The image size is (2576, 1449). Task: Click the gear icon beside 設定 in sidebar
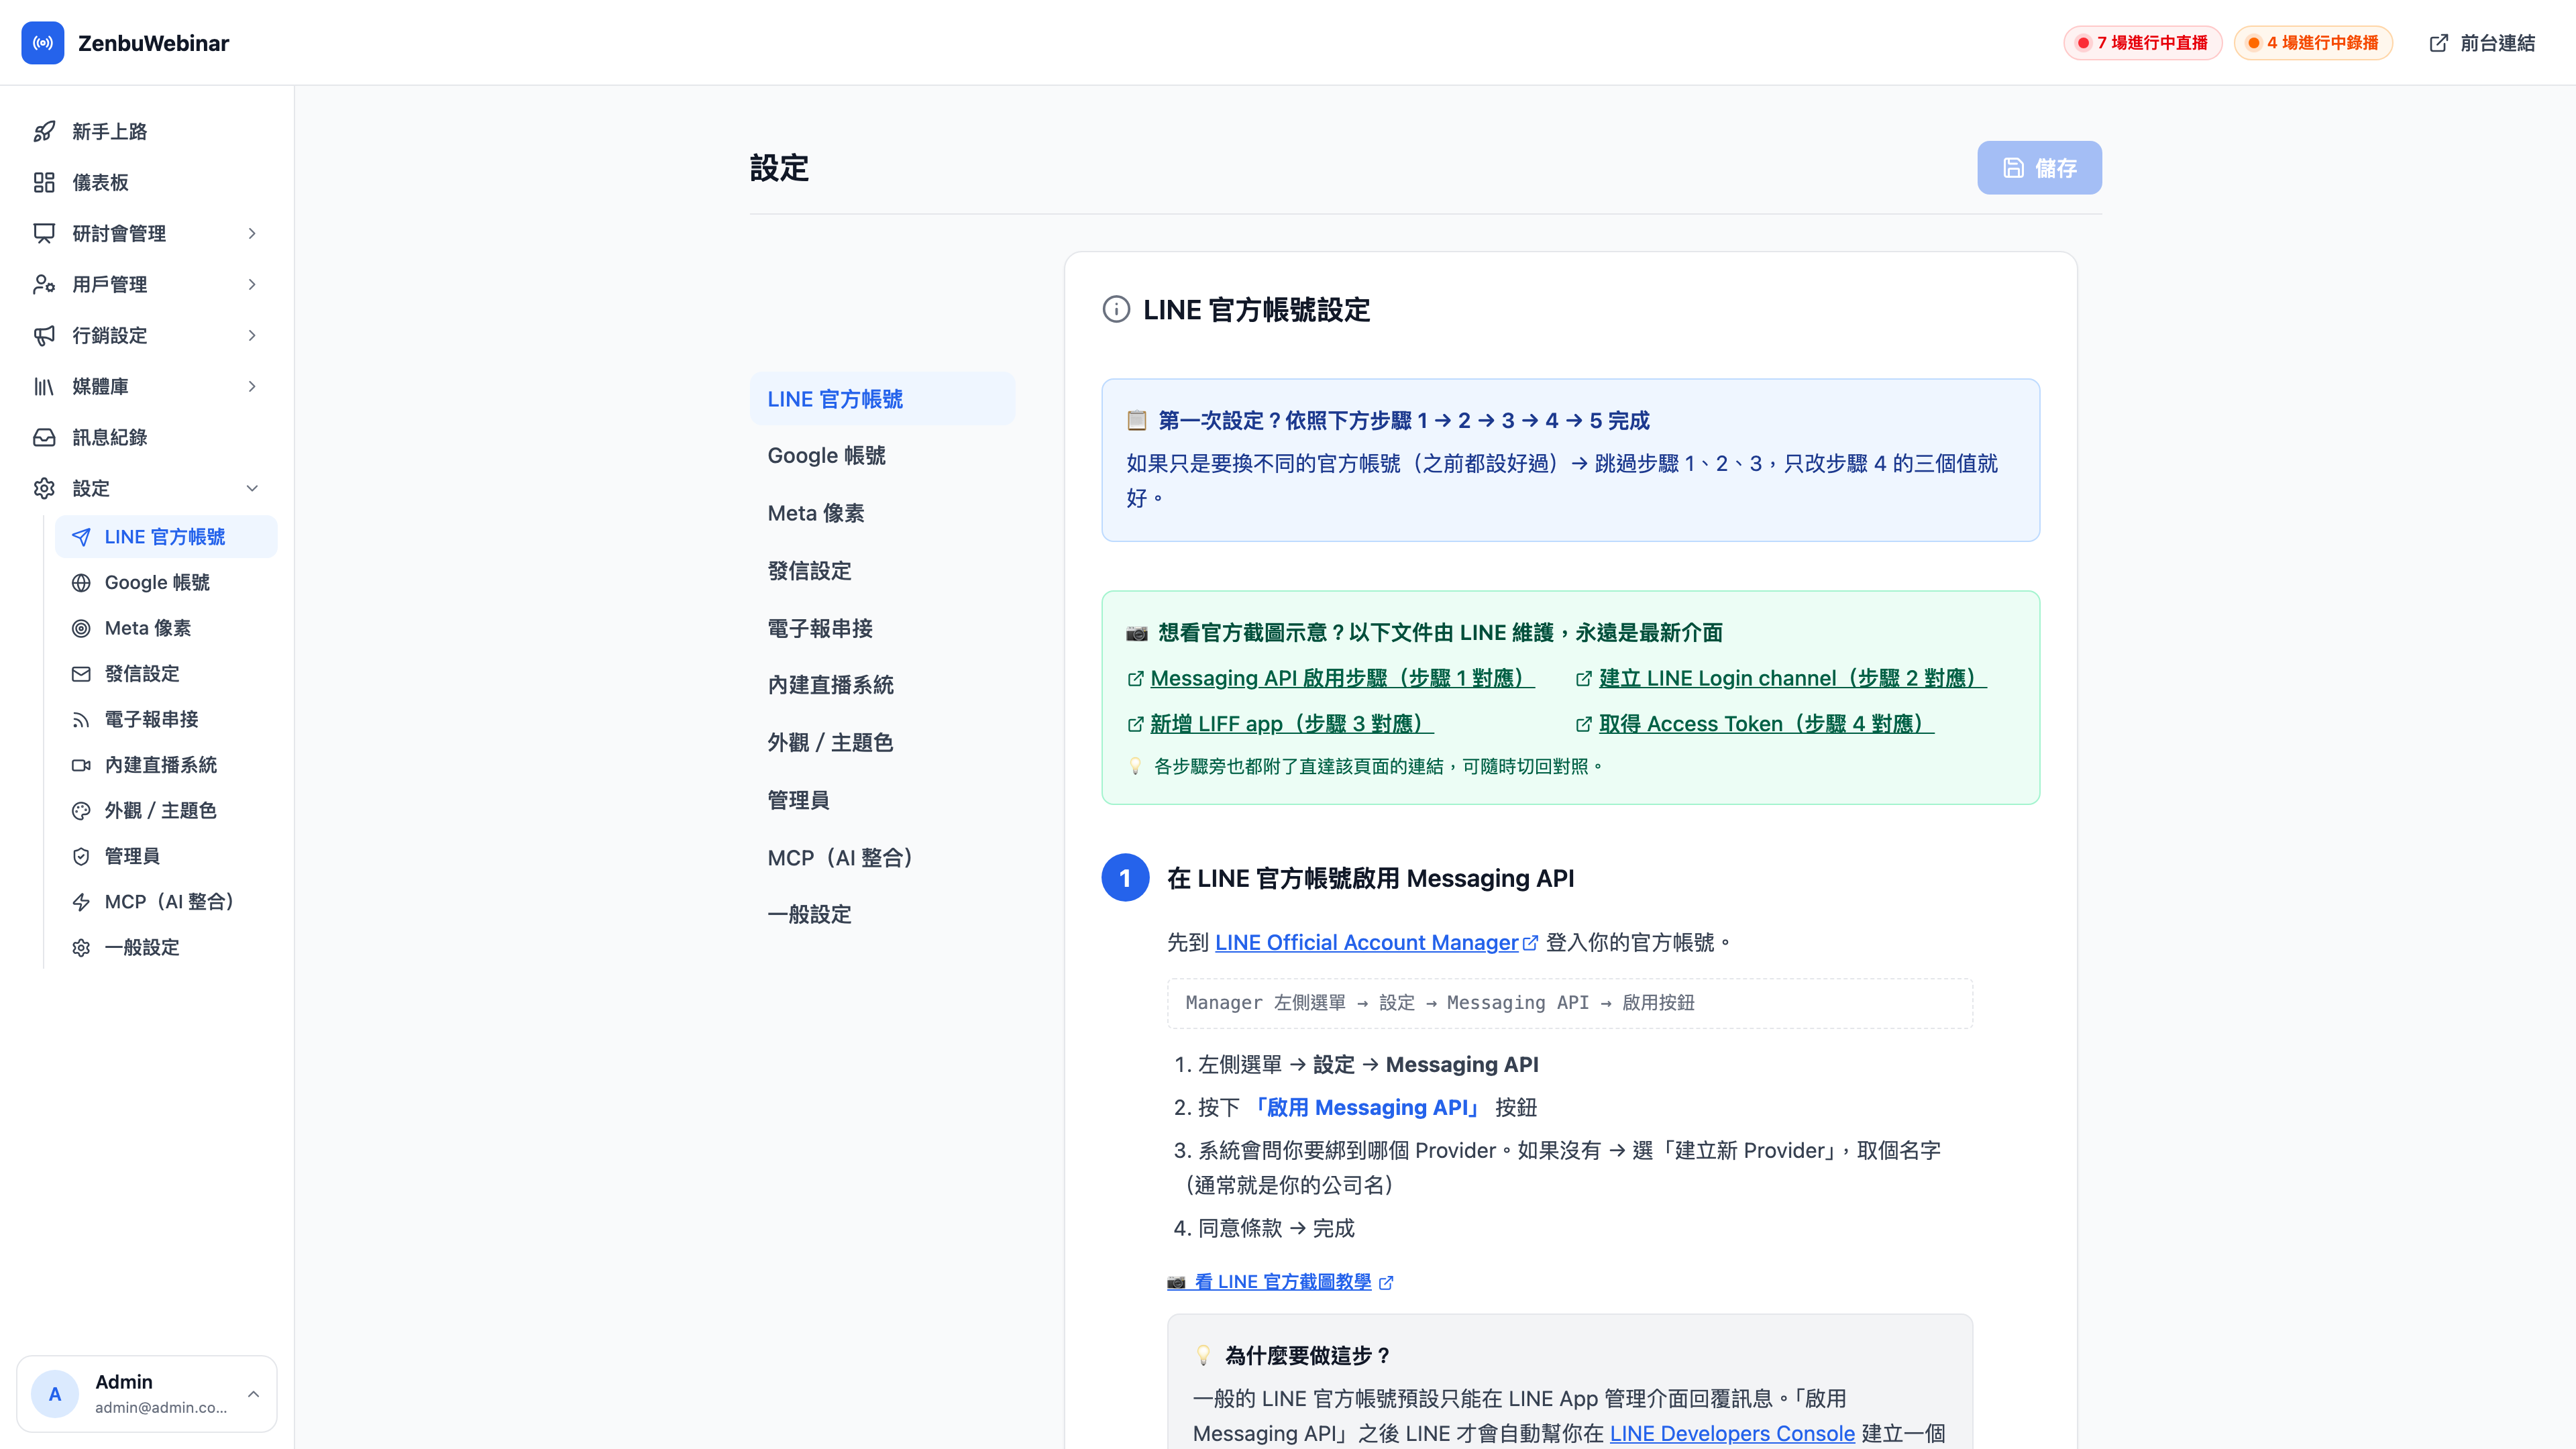click(x=44, y=488)
